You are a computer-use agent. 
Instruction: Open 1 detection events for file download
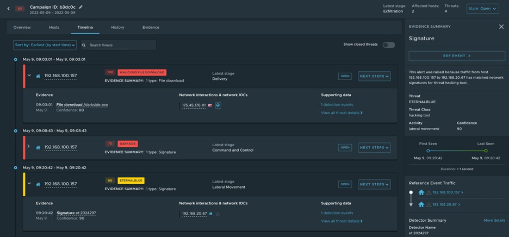click(337, 105)
